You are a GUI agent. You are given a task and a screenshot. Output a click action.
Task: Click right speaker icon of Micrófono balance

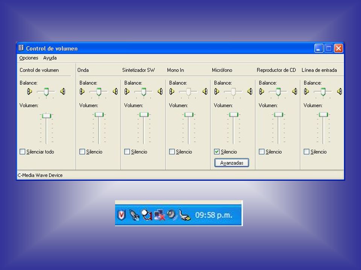click(x=250, y=91)
